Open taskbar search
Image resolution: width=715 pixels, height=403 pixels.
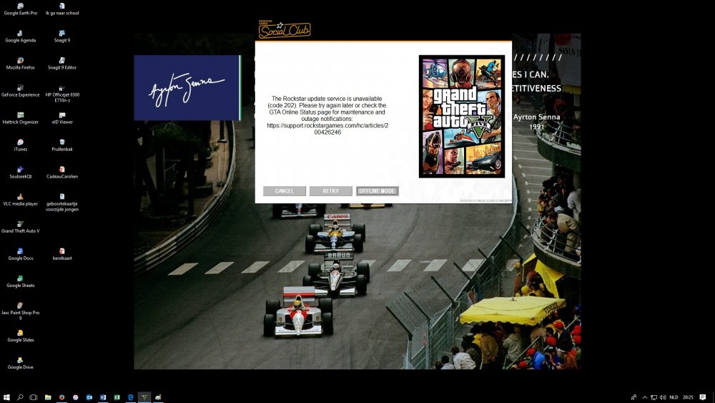(x=20, y=397)
